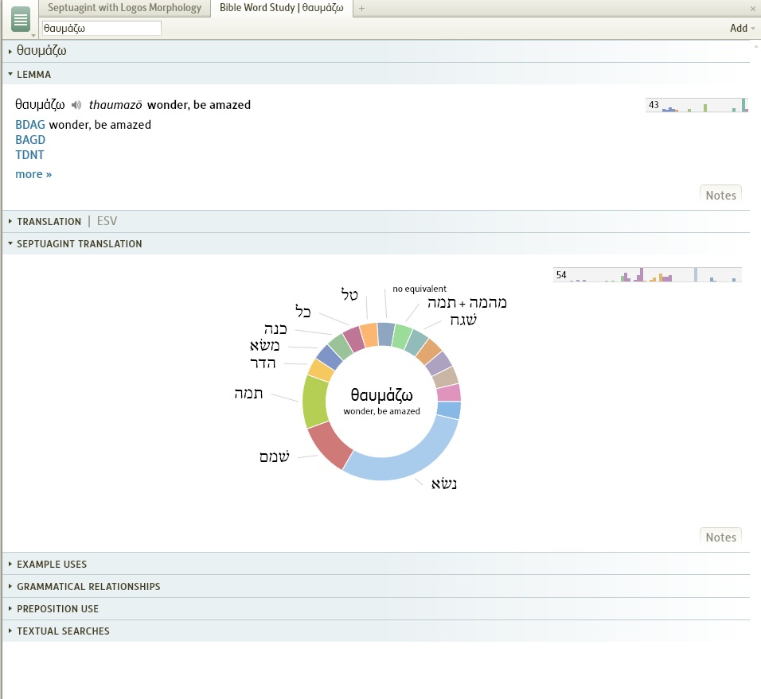Play pronunciation speaker icon for θαυμάζω
This screenshot has height=699, width=761.
(x=76, y=105)
